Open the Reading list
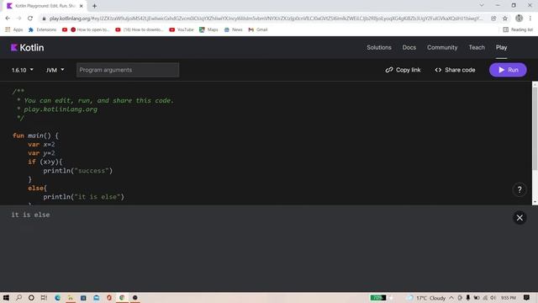Viewport: 538px width, 303px height. coord(518,30)
